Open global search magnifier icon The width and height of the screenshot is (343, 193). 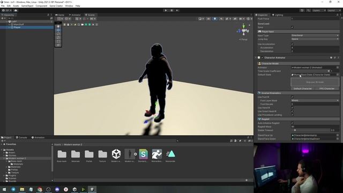click(308, 10)
